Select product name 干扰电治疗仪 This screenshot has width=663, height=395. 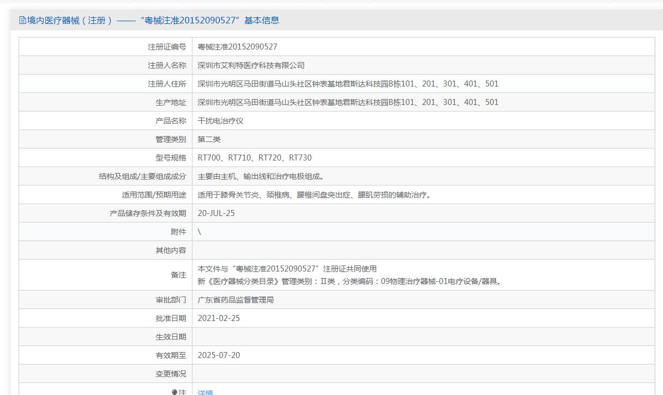(x=220, y=121)
